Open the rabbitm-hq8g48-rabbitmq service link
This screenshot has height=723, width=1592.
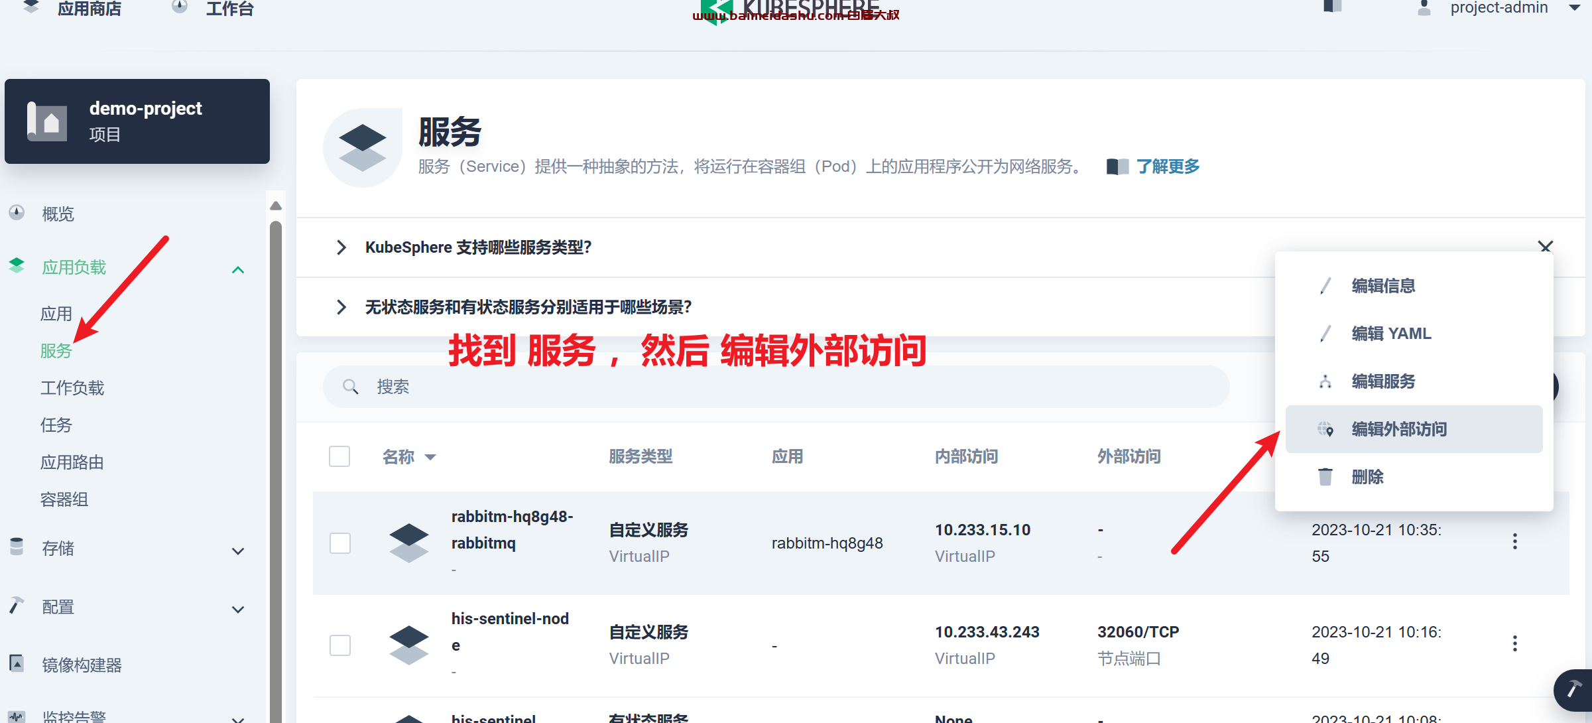512,529
